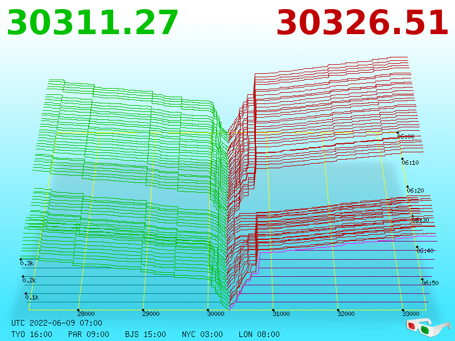Click the 32000 price axis label
This screenshot has height=341, width=455.
pyautogui.click(x=346, y=314)
